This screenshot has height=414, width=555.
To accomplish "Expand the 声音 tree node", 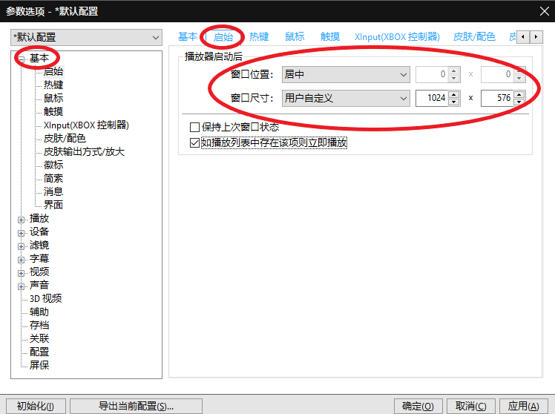I will [22, 286].
